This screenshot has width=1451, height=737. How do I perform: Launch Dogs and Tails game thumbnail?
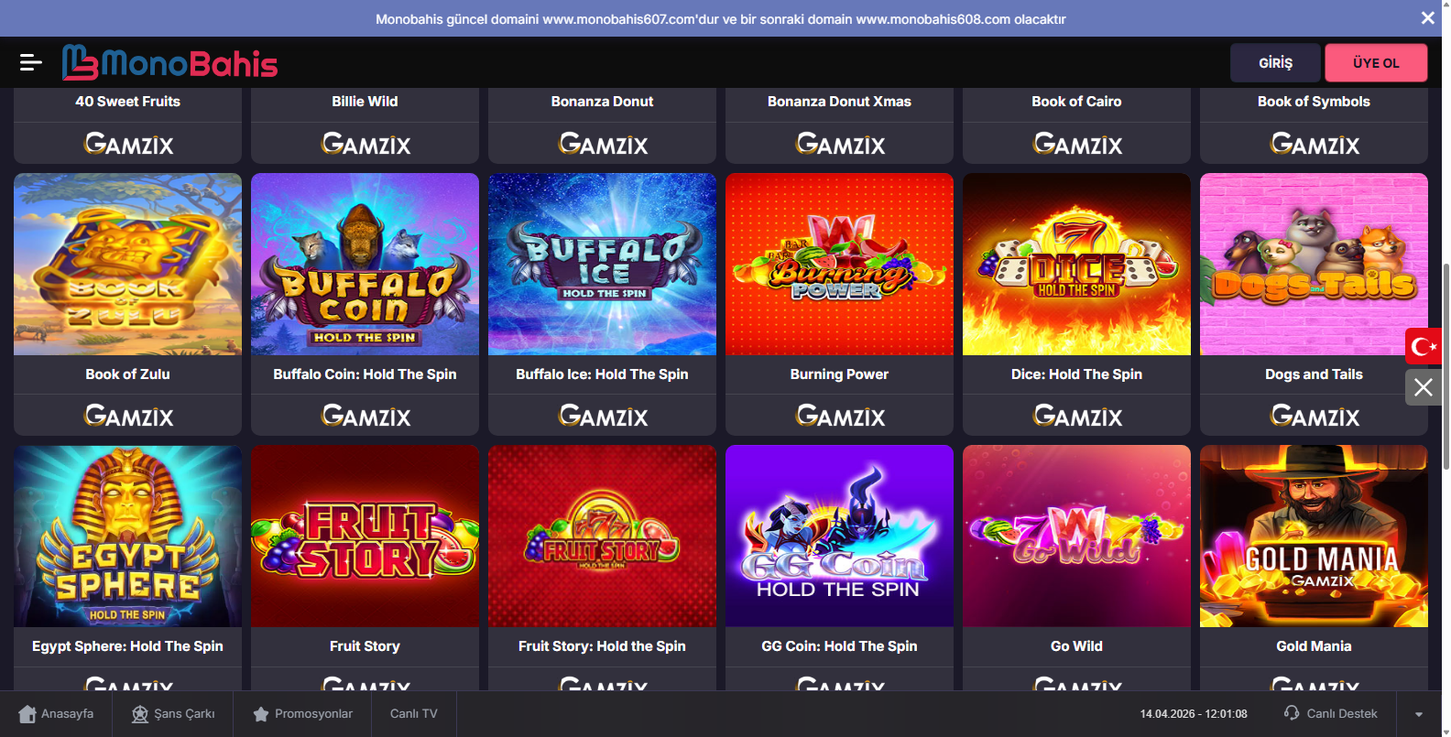click(1314, 264)
